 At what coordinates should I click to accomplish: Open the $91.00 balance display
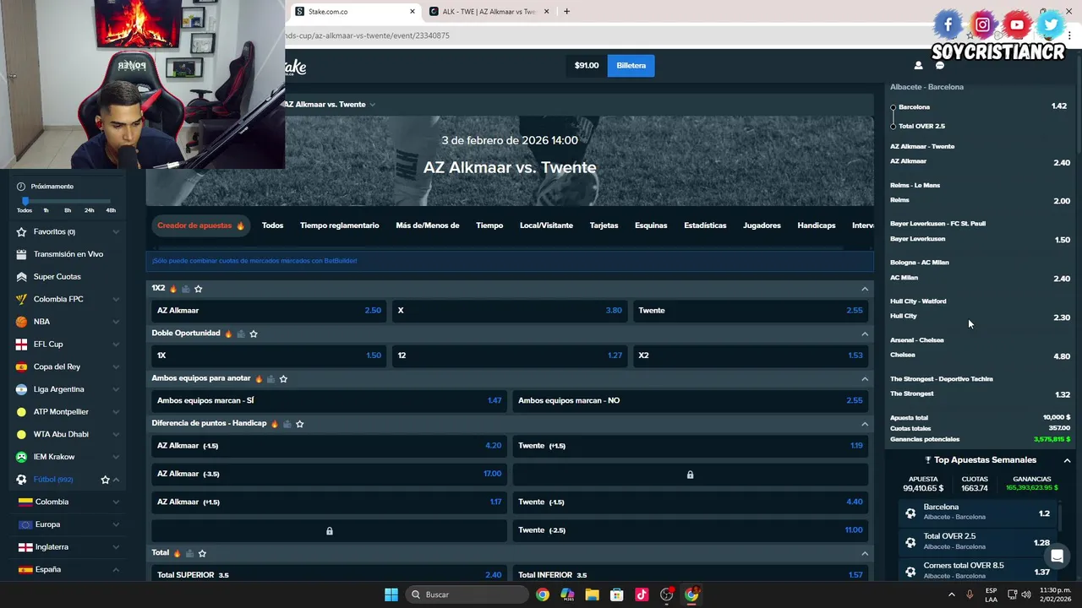[x=587, y=65]
